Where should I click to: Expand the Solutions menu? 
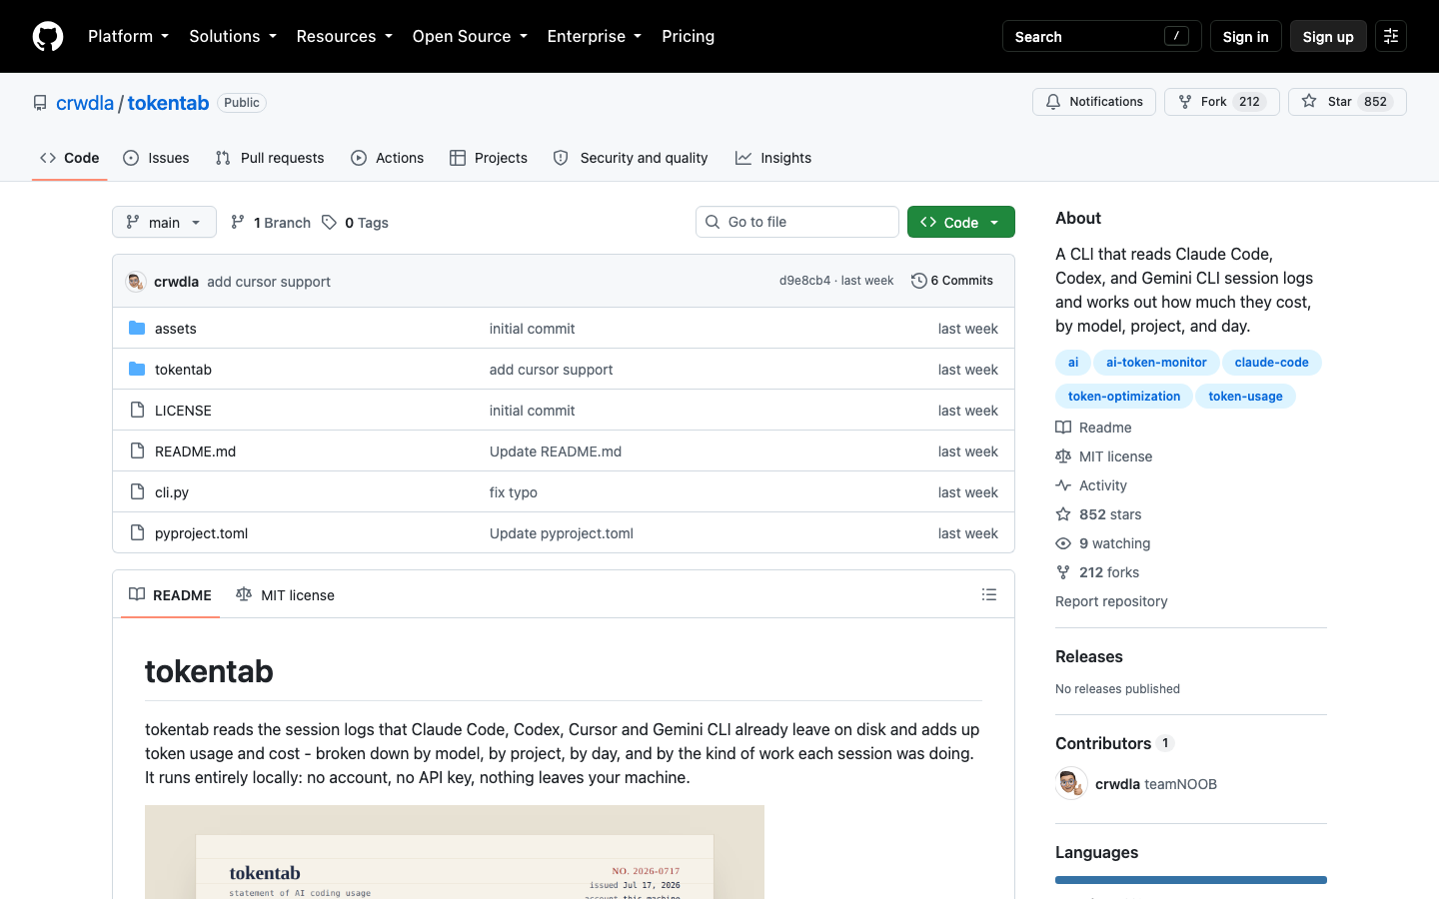tap(233, 36)
